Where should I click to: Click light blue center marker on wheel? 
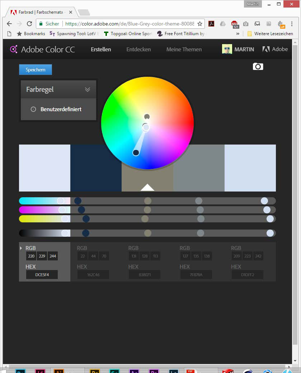coord(146,128)
